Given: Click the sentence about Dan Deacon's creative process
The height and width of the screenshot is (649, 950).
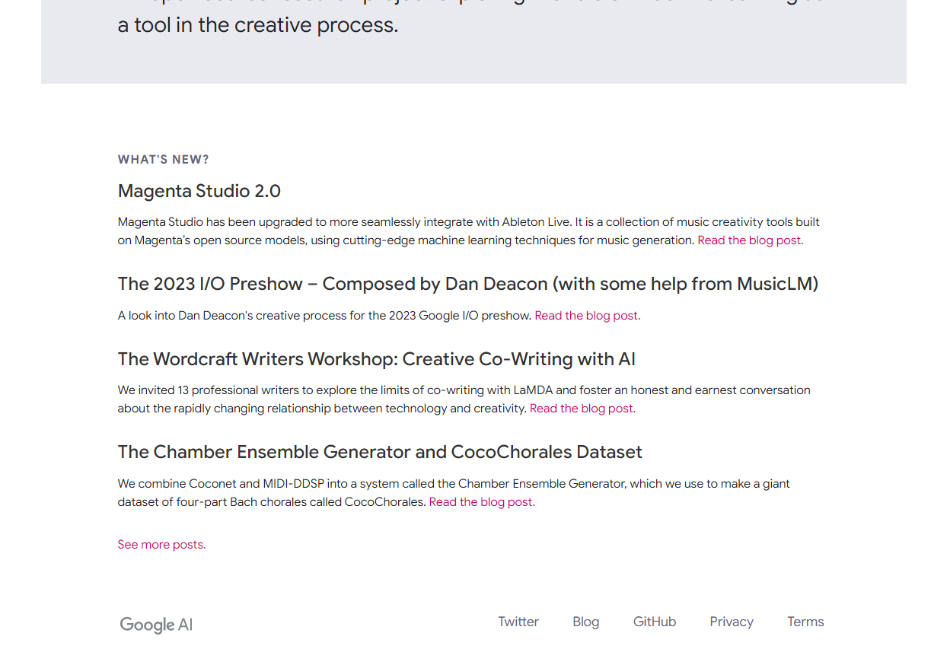Looking at the screenshot, I should pos(325,316).
